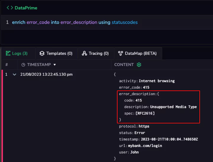The width and height of the screenshot is (213, 162).
Task: Open the TIMESTAMP sort dropdown arrow
Action: 55,65
